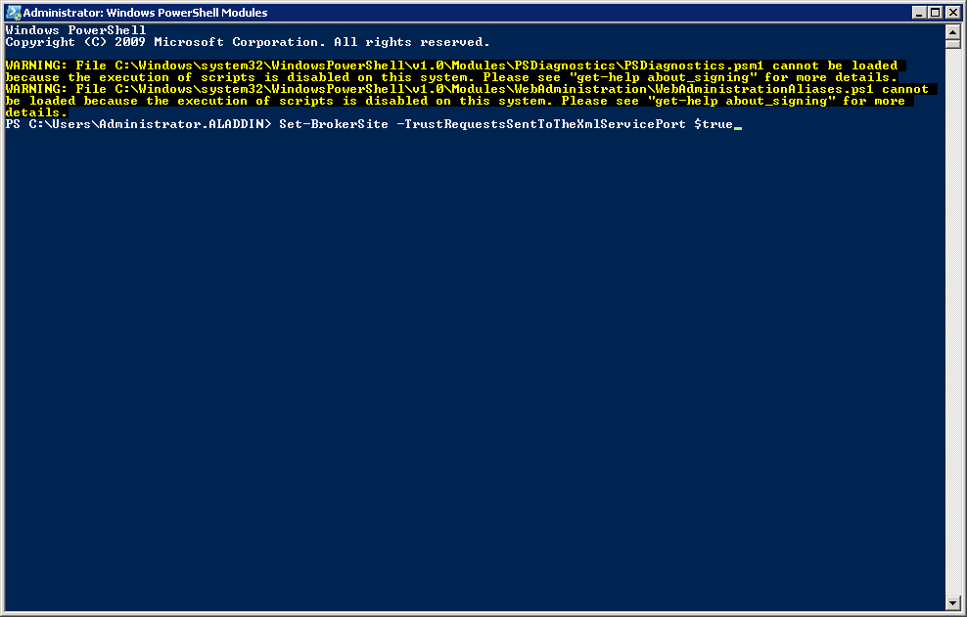Click the PSDiagnostics.psm1 filename in the warning
This screenshot has height=617, width=967.
point(694,66)
